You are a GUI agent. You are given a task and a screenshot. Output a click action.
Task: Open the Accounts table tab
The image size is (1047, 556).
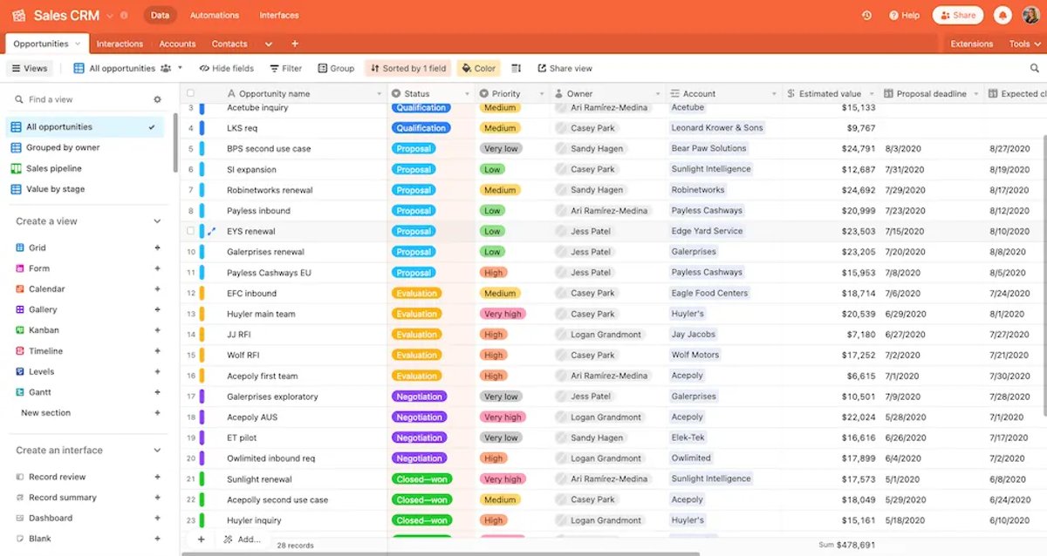click(x=177, y=44)
